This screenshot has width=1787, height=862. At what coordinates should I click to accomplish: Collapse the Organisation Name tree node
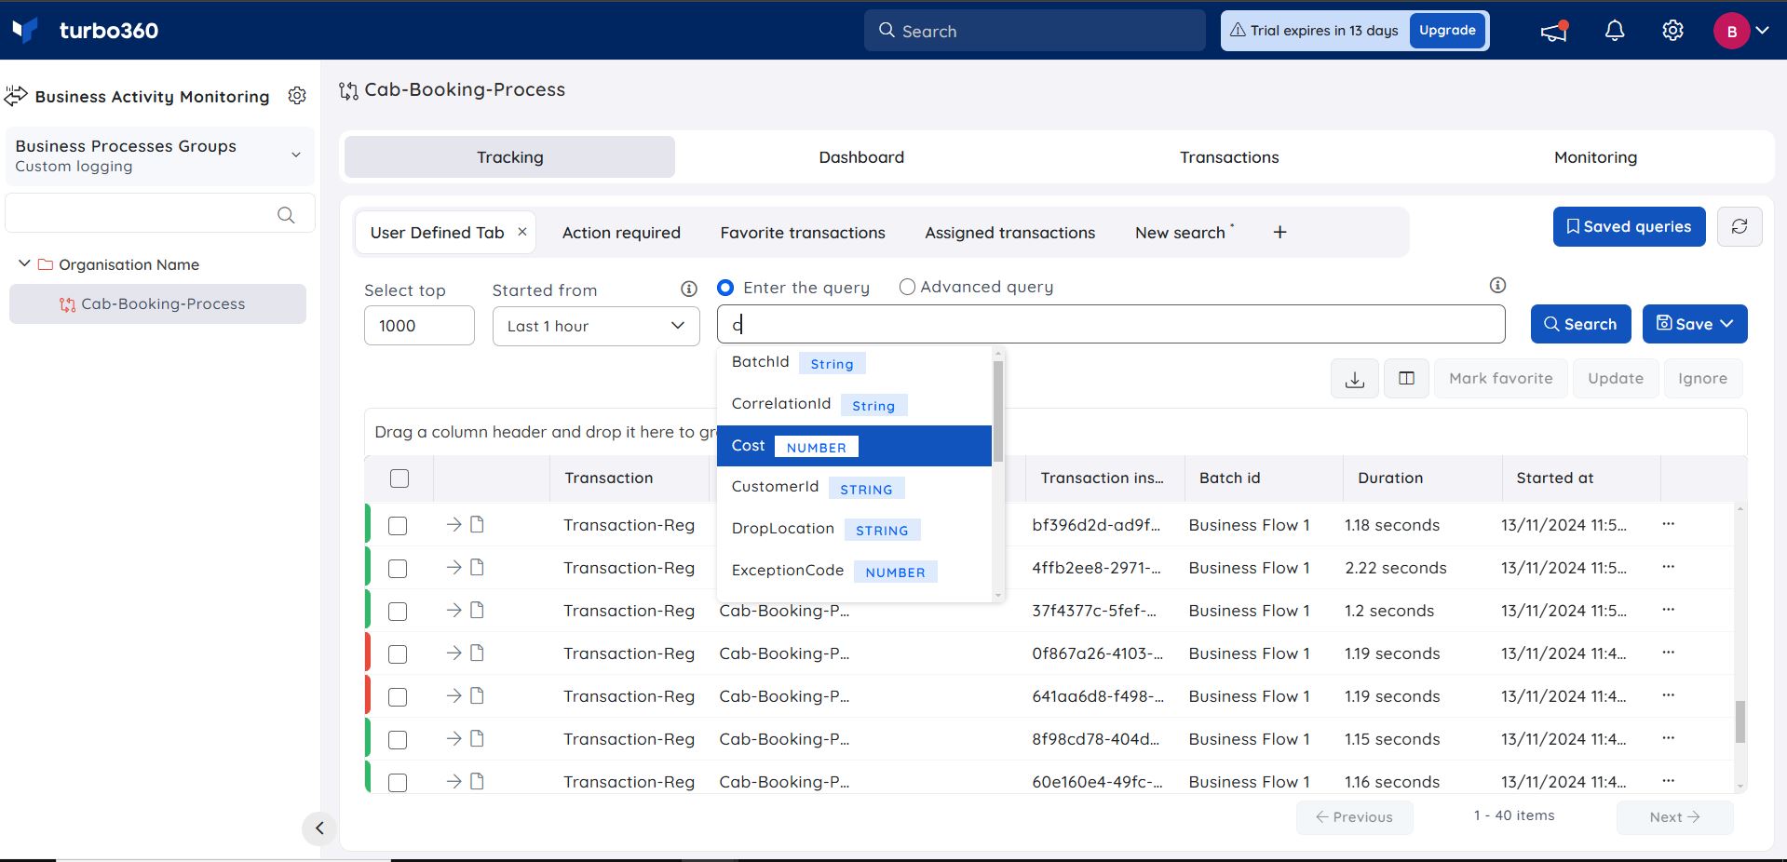click(24, 264)
